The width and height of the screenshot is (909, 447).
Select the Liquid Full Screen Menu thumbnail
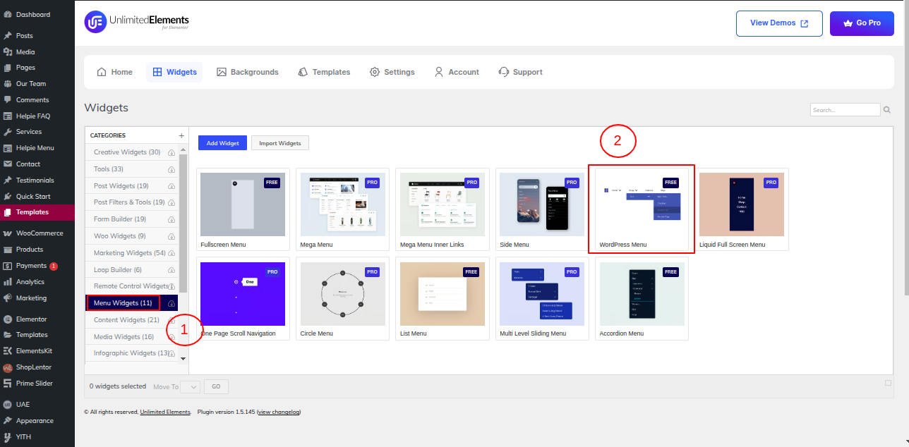coord(742,204)
